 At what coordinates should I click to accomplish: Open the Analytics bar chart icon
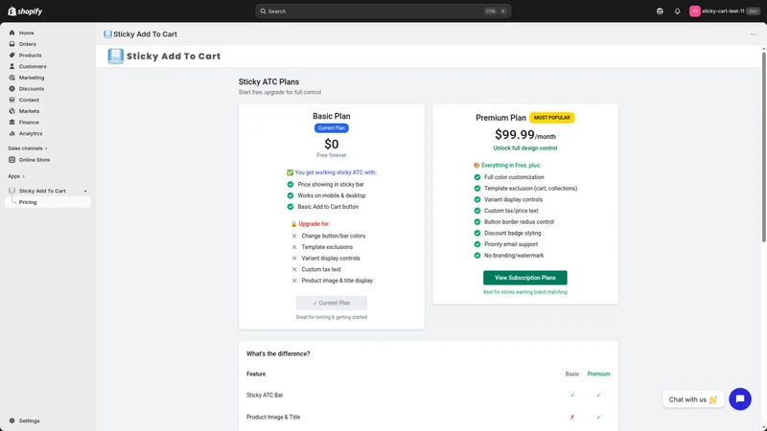point(12,133)
